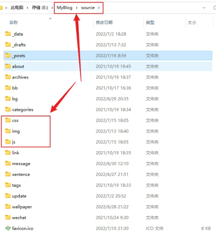Click the bb folder icon
Screen dimensions: 216x232
pyautogui.click(x=8, y=88)
